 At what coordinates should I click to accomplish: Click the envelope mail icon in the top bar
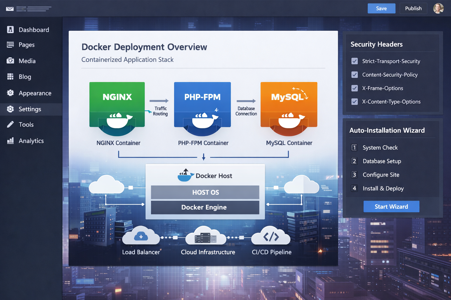[10, 9]
